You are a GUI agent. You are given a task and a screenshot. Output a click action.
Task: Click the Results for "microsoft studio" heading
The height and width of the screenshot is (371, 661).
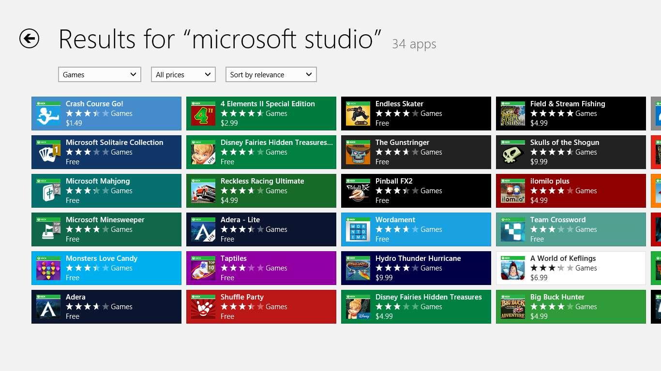[220, 39]
